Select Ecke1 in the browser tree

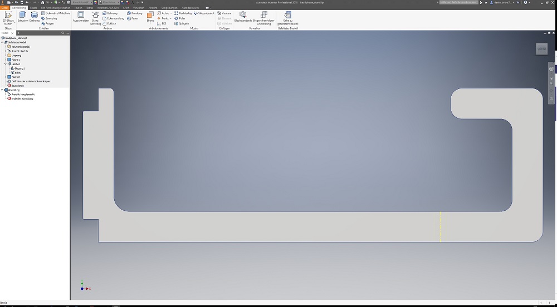(16, 73)
